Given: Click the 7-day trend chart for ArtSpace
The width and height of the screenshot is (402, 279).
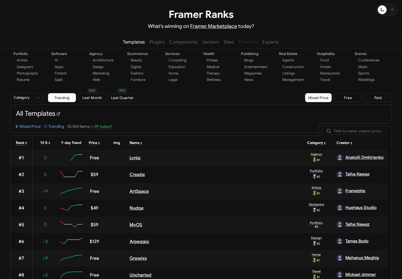Looking at the screenshot, I should click(x=71, y=191).
